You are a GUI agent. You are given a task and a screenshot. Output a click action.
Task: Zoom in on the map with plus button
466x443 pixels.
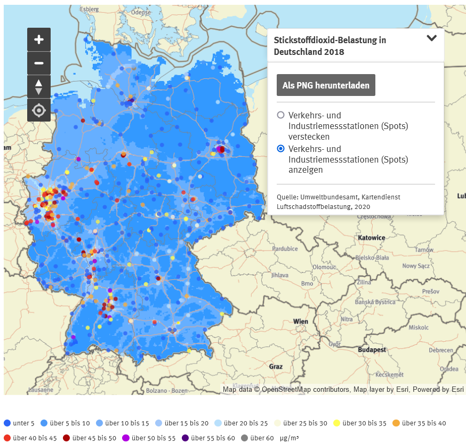(x=39, y=39)
